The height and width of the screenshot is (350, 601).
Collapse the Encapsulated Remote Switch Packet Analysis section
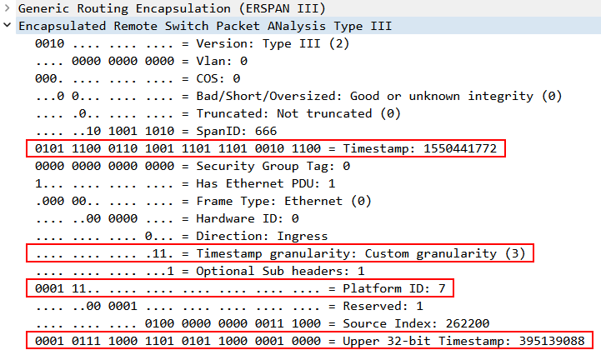[8, 26]
